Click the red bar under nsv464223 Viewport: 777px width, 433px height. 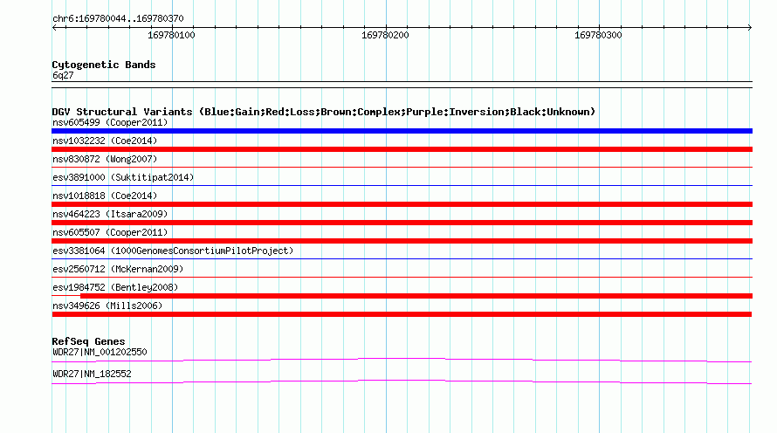pos(402,223)
